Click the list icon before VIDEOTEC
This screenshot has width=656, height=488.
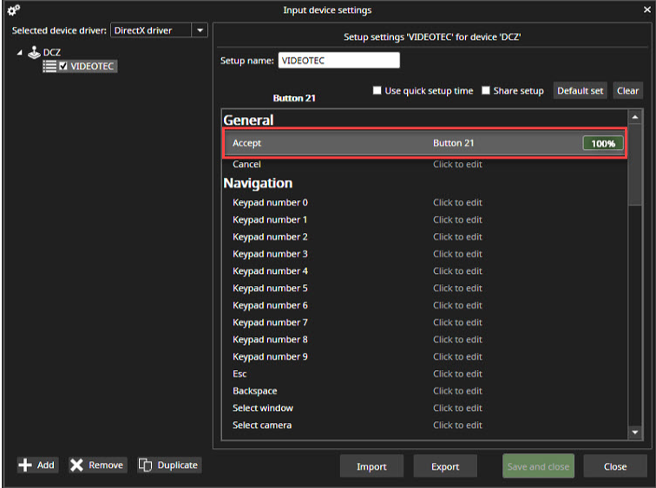(x=49, y=67)
